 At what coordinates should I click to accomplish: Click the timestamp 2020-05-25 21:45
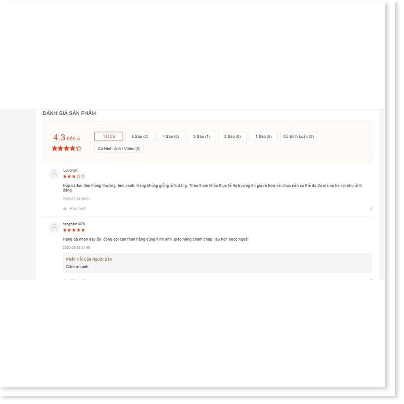coord(76,248)
